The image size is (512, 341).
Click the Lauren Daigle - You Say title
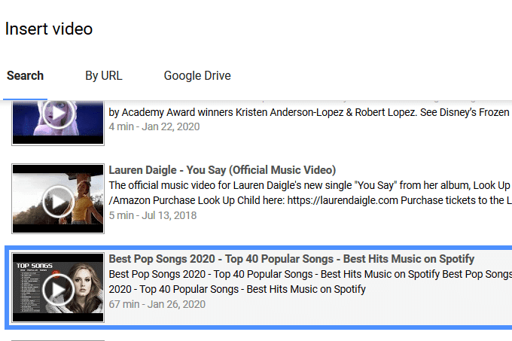click(x=222, y=170)
